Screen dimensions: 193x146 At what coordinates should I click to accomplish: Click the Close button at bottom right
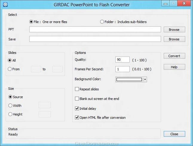click(174, 134)
